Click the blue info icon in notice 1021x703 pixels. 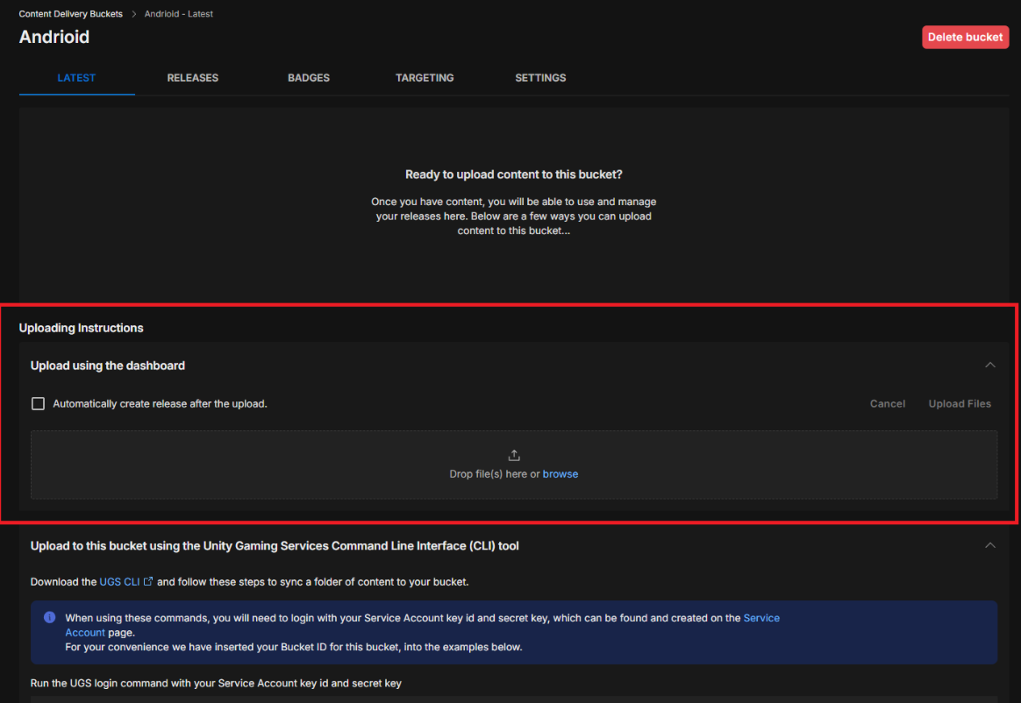[x=49, y=617]
